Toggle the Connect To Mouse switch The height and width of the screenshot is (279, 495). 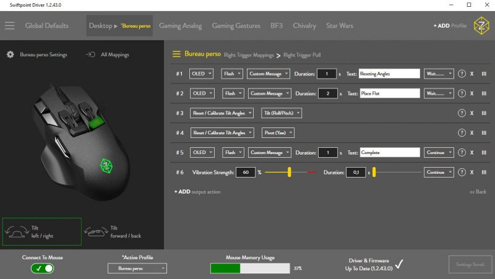[42, 268]
